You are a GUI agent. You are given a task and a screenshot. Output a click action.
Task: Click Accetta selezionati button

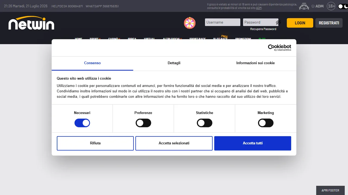[x=174, y=143]
